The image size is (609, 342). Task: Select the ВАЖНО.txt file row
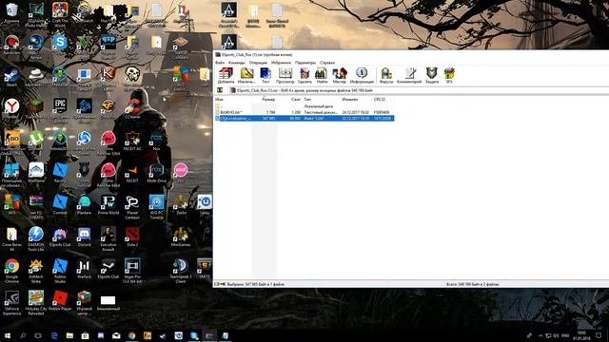pos(304,112)
